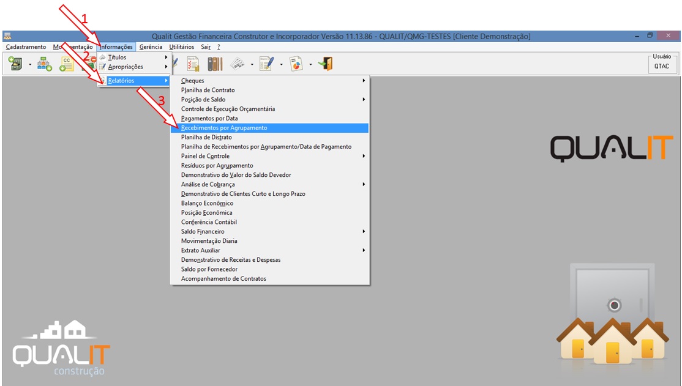This screenshot has height=386, width=682.
Task: Expand the Painel de Controle submenu arrow
Action: coord(364,156)
